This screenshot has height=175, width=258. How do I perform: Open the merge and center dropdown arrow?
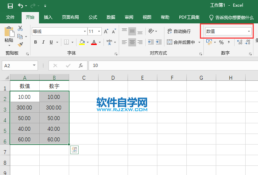(x=199, y=42)
